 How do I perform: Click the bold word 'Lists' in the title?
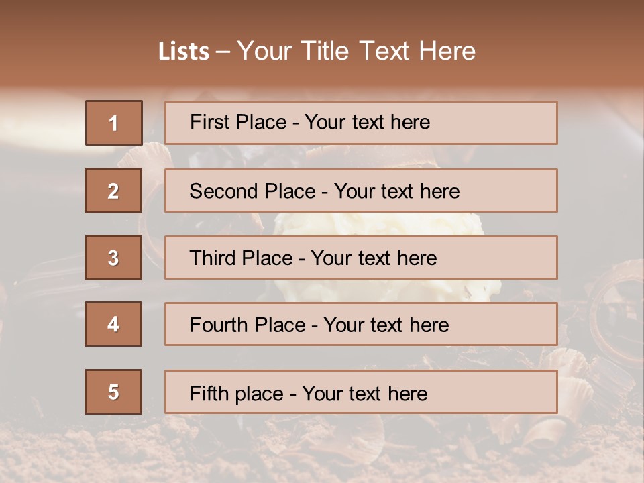184,51
